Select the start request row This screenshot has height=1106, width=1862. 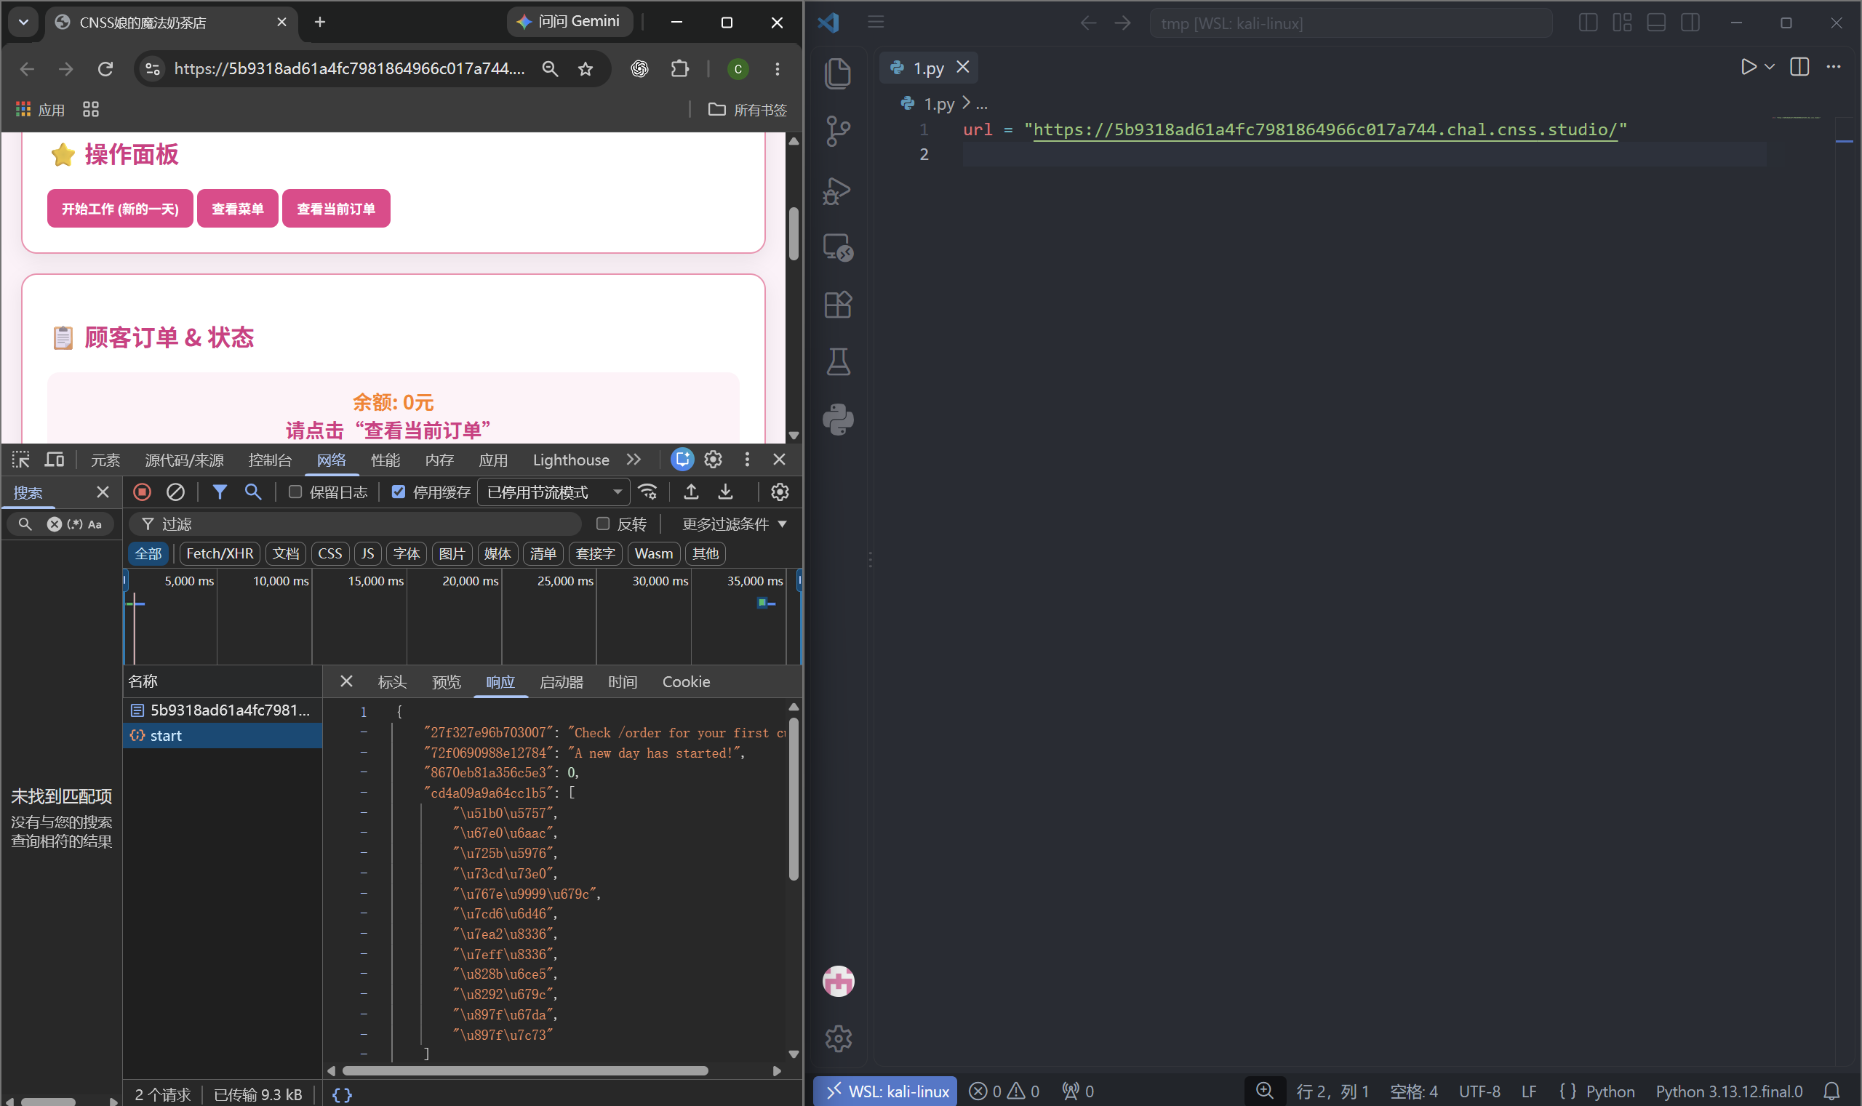pyautogui.click(x=223, y=736)
